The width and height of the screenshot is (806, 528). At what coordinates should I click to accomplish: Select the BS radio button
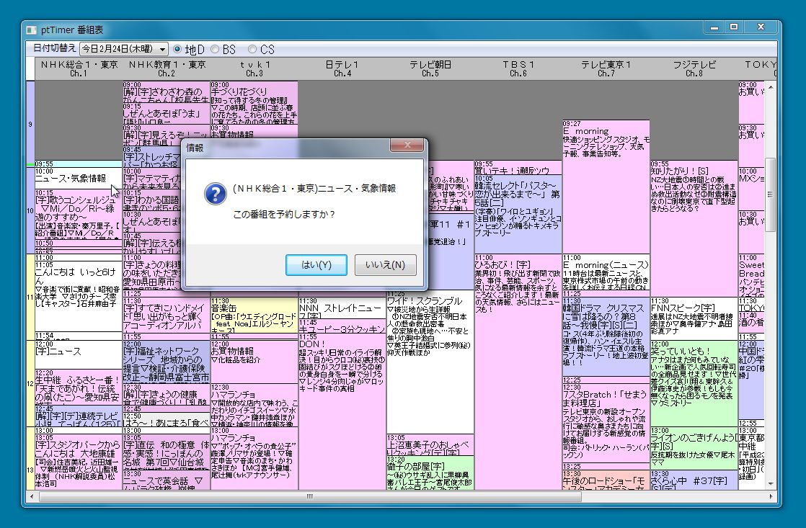tap(223, 49)
